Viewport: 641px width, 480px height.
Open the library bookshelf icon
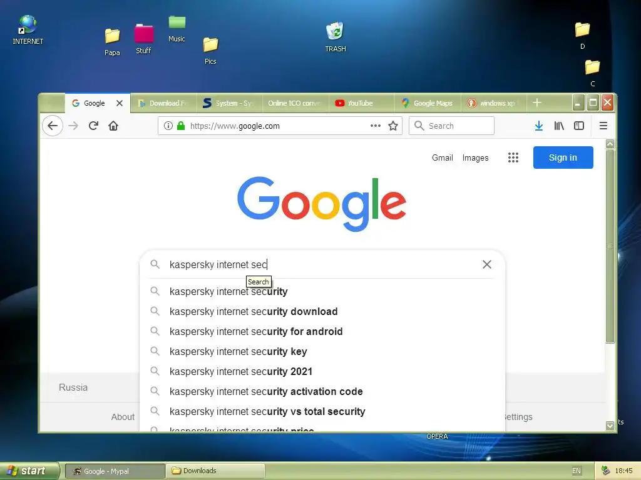coord(559,126)
